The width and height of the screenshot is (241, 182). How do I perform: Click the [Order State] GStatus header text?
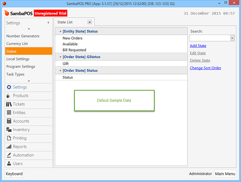[81, 57]
